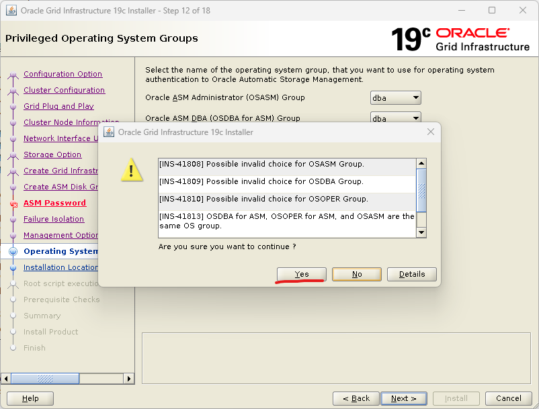This screenshot has height=409, width=539.
Task: Cancel the Grid Infrastructure installation
Action: [508, 398]
